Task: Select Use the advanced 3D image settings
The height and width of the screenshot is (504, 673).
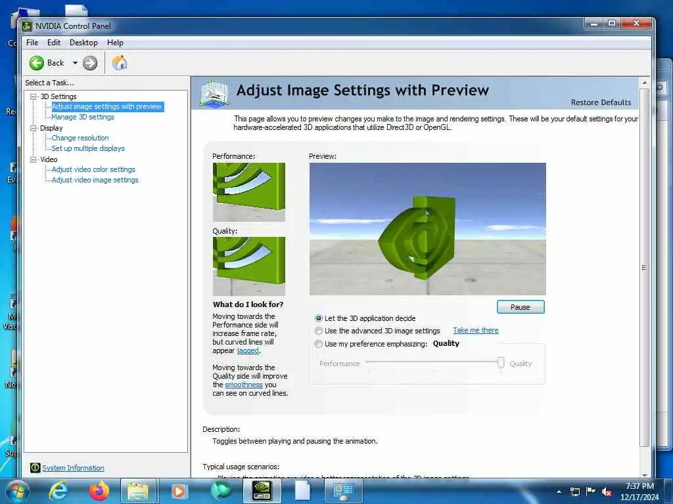Action: click(x=319, y=331)
